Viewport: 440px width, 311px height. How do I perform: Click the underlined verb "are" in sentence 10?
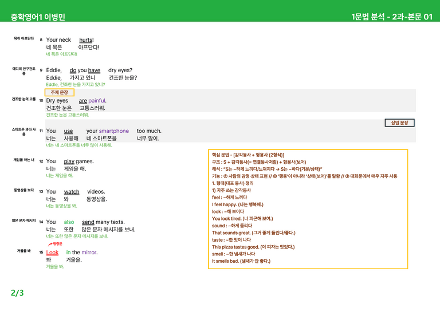click(82, 100)
